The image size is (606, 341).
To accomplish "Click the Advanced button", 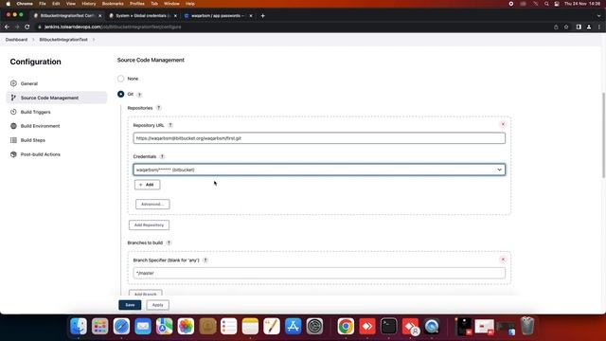I will 152,205.
